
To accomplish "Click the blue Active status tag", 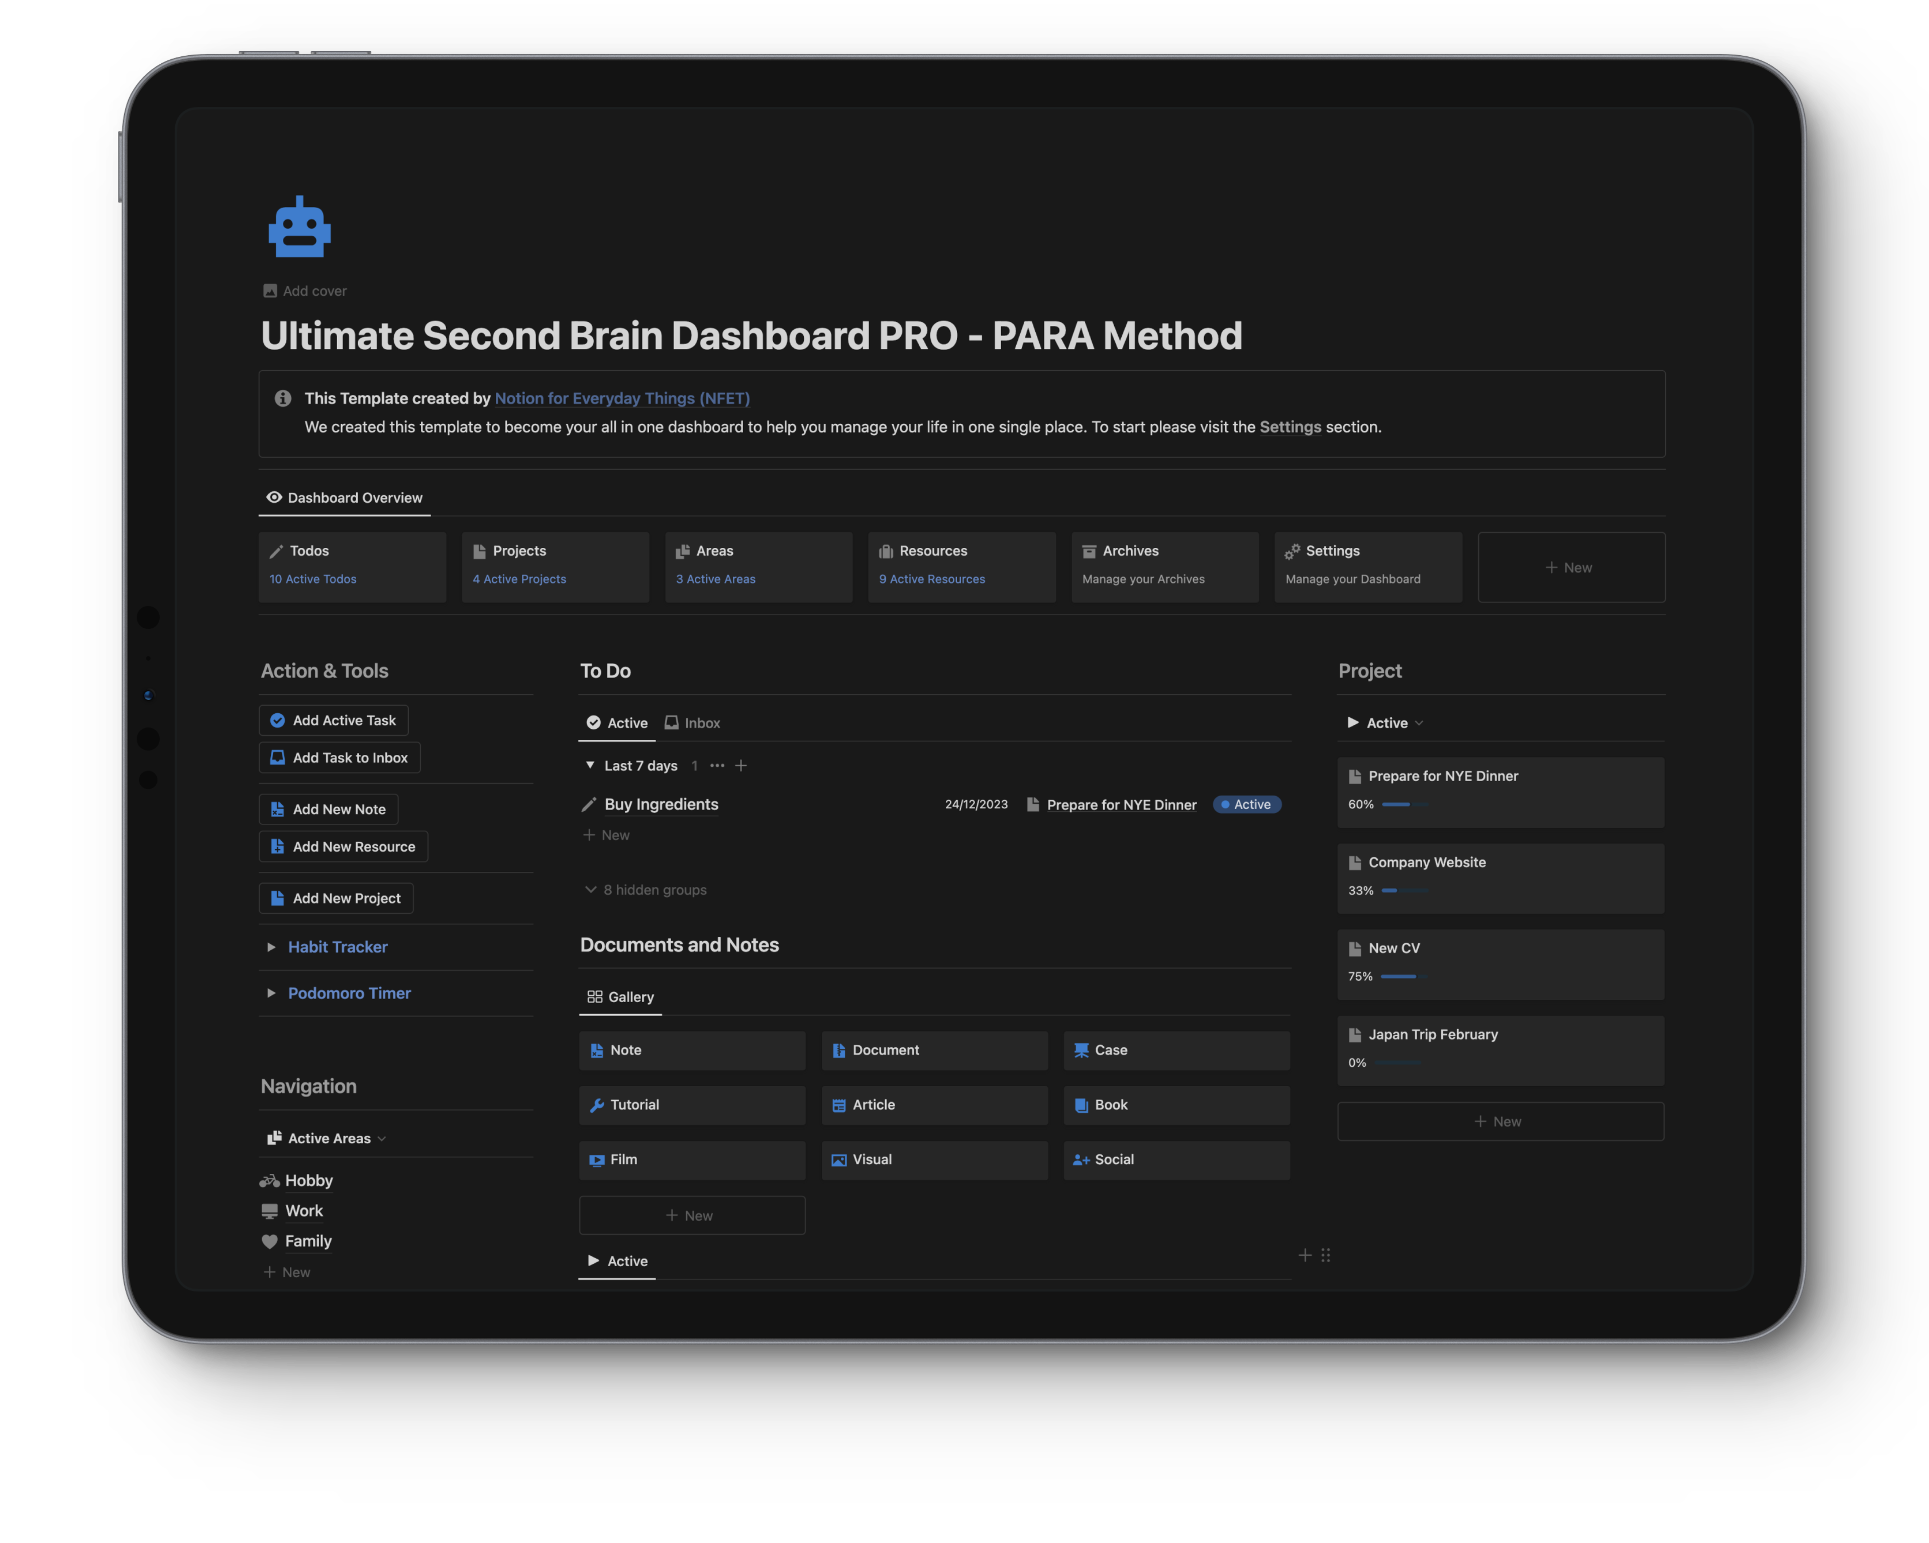I will (1247, 805).
